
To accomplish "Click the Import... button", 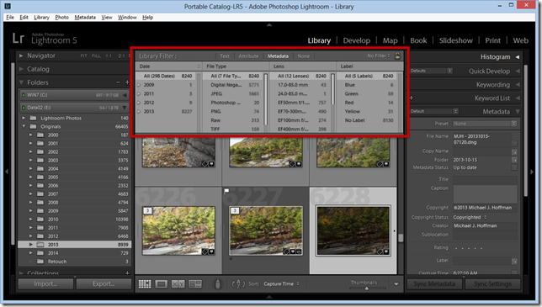I will click(x=45, y=283).
